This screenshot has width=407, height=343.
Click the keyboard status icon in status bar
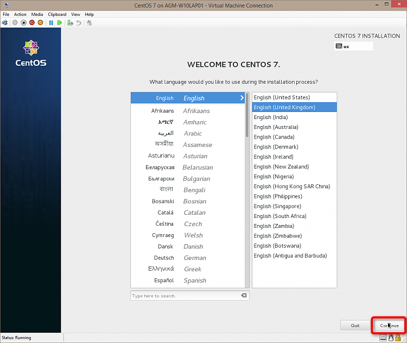click(383, 338)
